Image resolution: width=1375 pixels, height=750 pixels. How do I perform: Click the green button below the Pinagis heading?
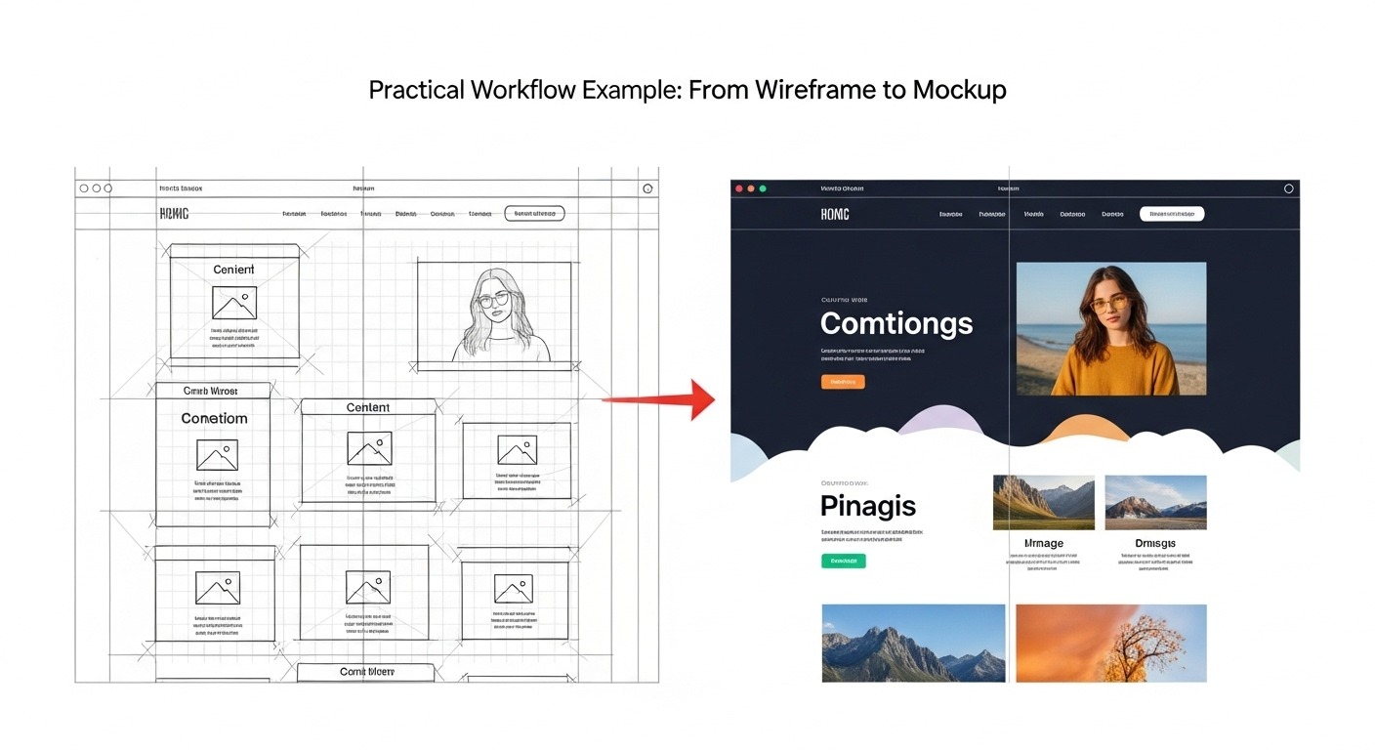844,561
